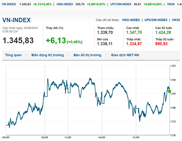
Task: Click UPCOM-INDEX in the top ticker bar
Action: coord(121,4)
